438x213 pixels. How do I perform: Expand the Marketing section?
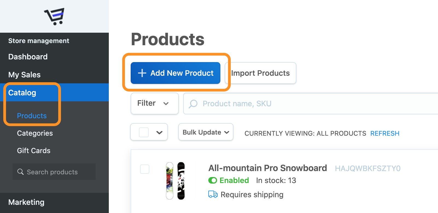[26, 202]
